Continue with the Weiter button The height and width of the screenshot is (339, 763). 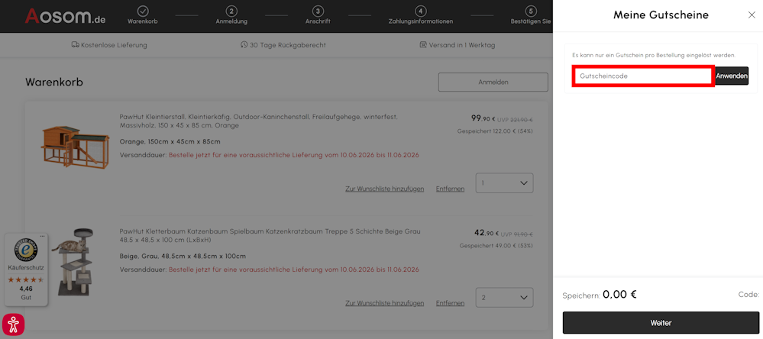pos(661,323)
